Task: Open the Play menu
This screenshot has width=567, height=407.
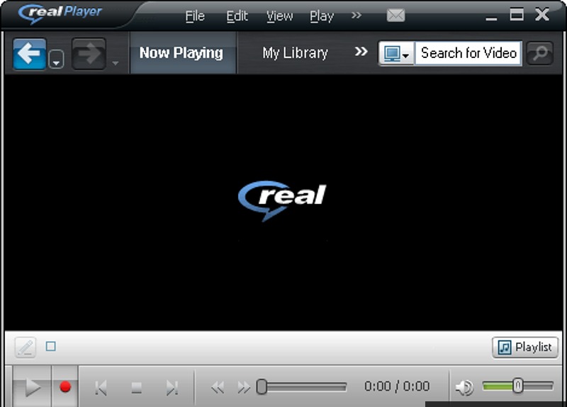Action: point(322,16)
